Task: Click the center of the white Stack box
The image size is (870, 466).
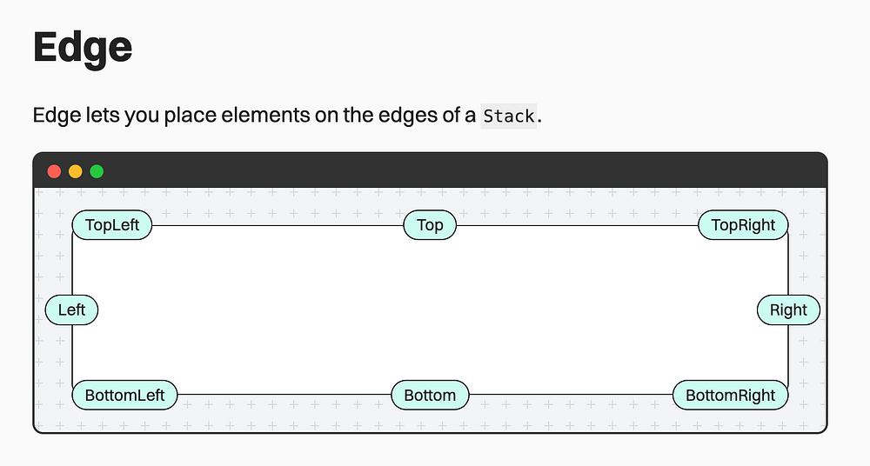Action: pyautogui.click(x=430, y=310)
